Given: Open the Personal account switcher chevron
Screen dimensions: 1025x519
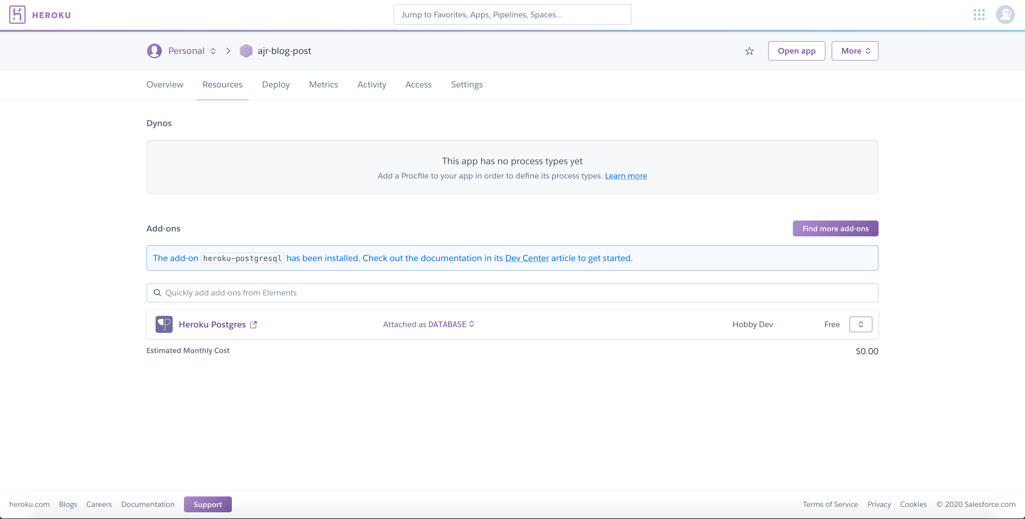Looking at the screenshot, I should coord(213,51).
